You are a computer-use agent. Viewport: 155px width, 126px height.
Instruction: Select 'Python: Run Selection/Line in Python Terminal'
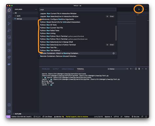pyautogui.click(x=78, y=45)
